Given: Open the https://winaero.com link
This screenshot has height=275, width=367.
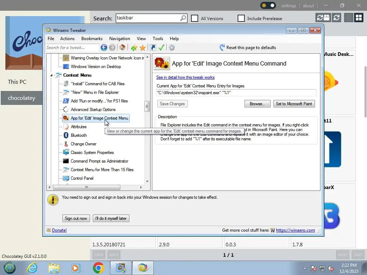Looking at the screenshot, I should tap(295, 230).
